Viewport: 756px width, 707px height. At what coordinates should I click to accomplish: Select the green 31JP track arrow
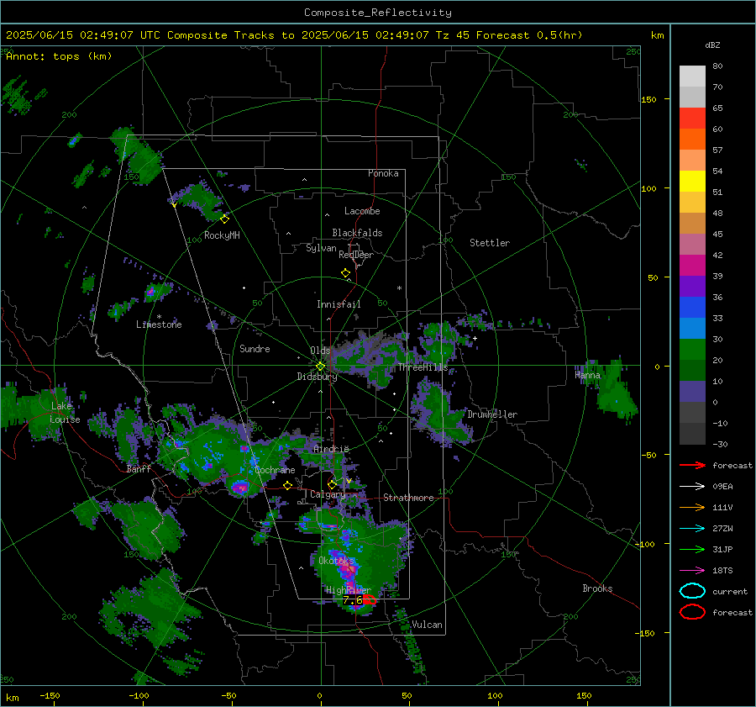pyautogui.click(x=692, y=549)
